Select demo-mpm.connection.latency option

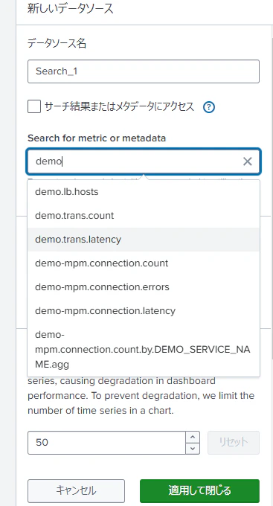(144, 311)
